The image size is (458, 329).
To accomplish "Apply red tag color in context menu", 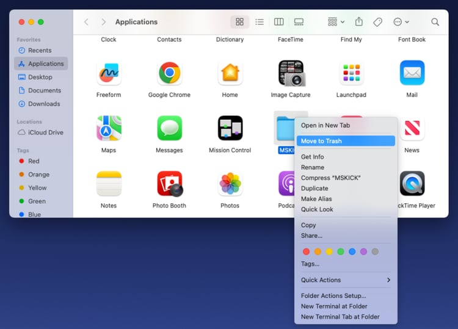I will pos(306,251).
